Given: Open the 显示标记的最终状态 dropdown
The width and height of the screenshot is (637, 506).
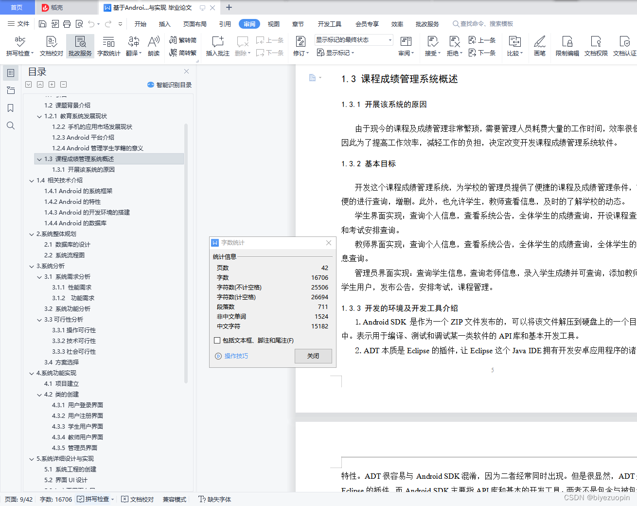Looking at the screenshot, I should (x=354, y=40).
